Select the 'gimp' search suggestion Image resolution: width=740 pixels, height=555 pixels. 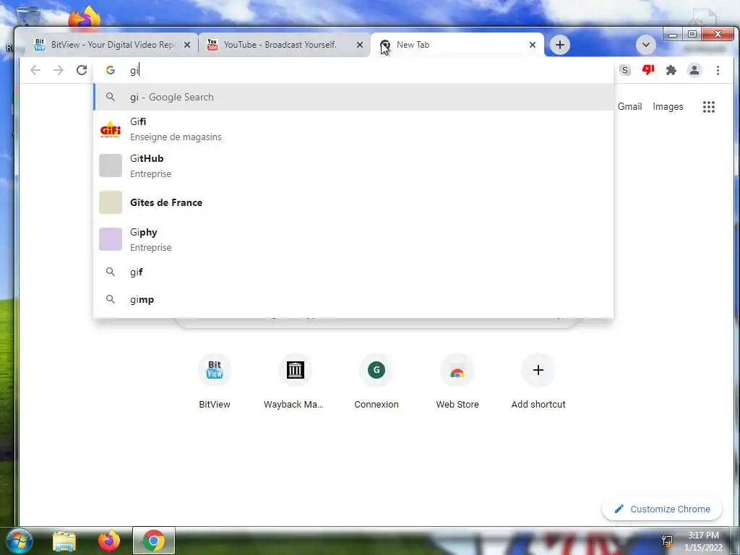point(354,299)
